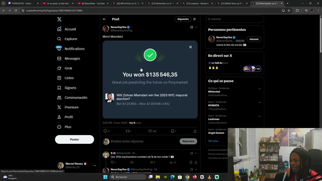Screen dimensions: 322x181
Task: Open Accueil home icon
Action: point(59,29)
